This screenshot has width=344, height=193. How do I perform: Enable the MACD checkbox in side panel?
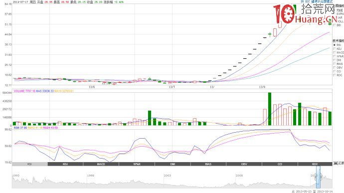tap(335, 52)
